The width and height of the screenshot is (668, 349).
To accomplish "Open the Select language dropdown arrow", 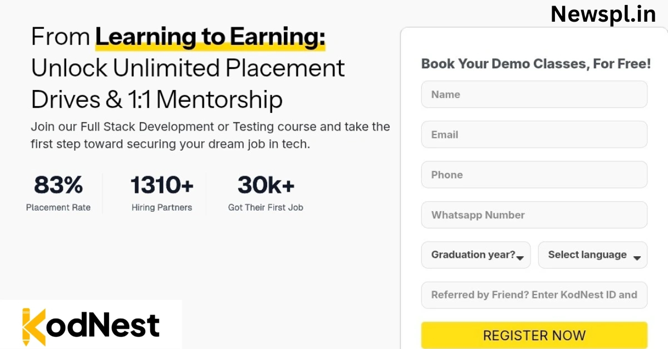I will (x=637, y=258).
